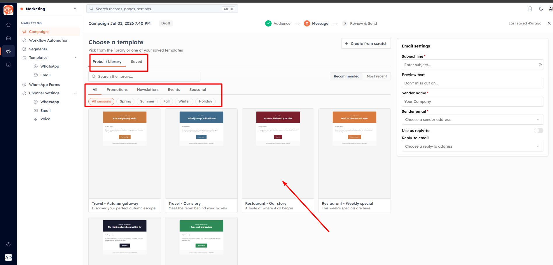Click the Voice phone icon
Screen dimensions: 553x265
pyautogui.click(x=36, y=119)
